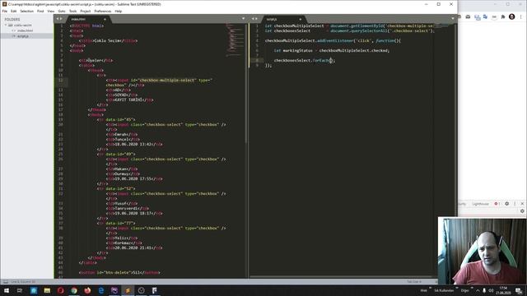
Task: Close the index.html tab
Action: pyautogui.click(x=105, y=19)
